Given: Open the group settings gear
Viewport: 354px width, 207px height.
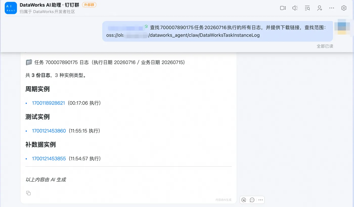Looking at the screenshot, I should [x=344, y=8].
